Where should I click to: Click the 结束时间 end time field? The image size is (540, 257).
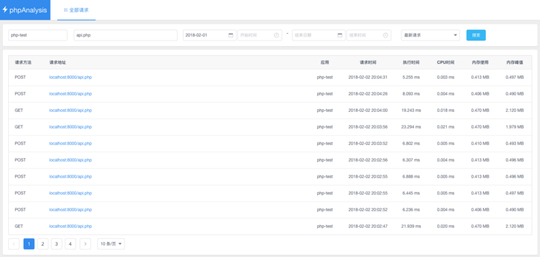tap(369, 35)
